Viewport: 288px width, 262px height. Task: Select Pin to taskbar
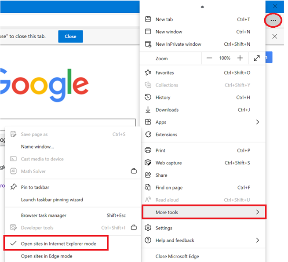[x=73, y=187]
